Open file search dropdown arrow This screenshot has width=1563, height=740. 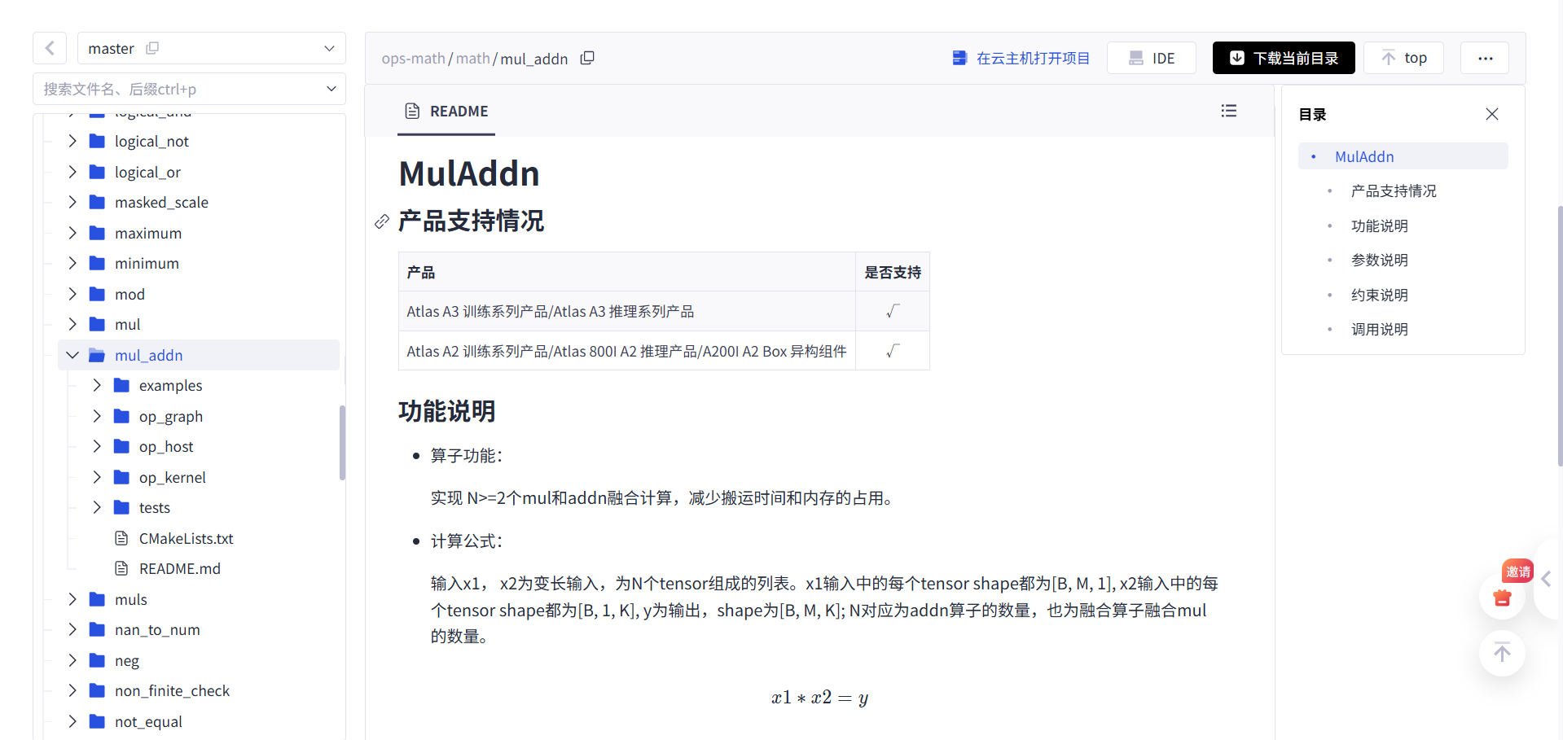pyautogui.click(x=331, y=89)
